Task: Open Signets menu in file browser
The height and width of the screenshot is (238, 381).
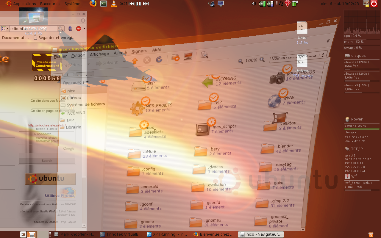Action: [x=139, y=51]
